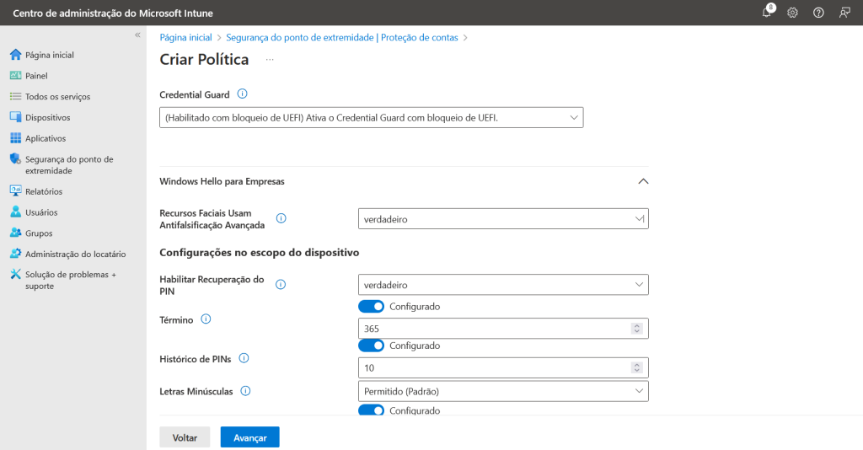863x450 pixels.
Task: Click the Término spinner arrows
Action: coord(637,329)
